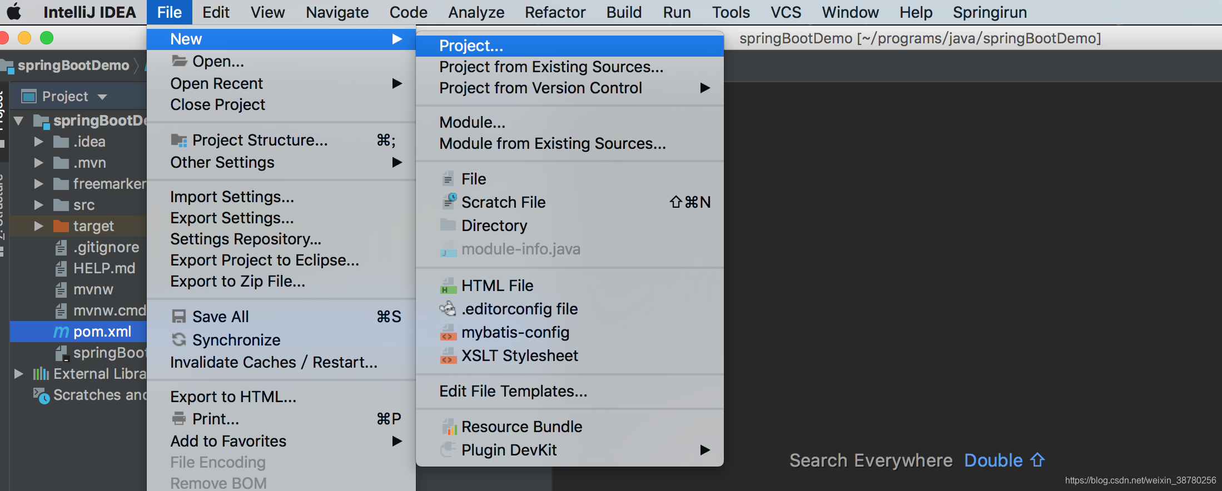Click Edit File Templates...
Screen dimensions: 1222x491
coord(570,391)
